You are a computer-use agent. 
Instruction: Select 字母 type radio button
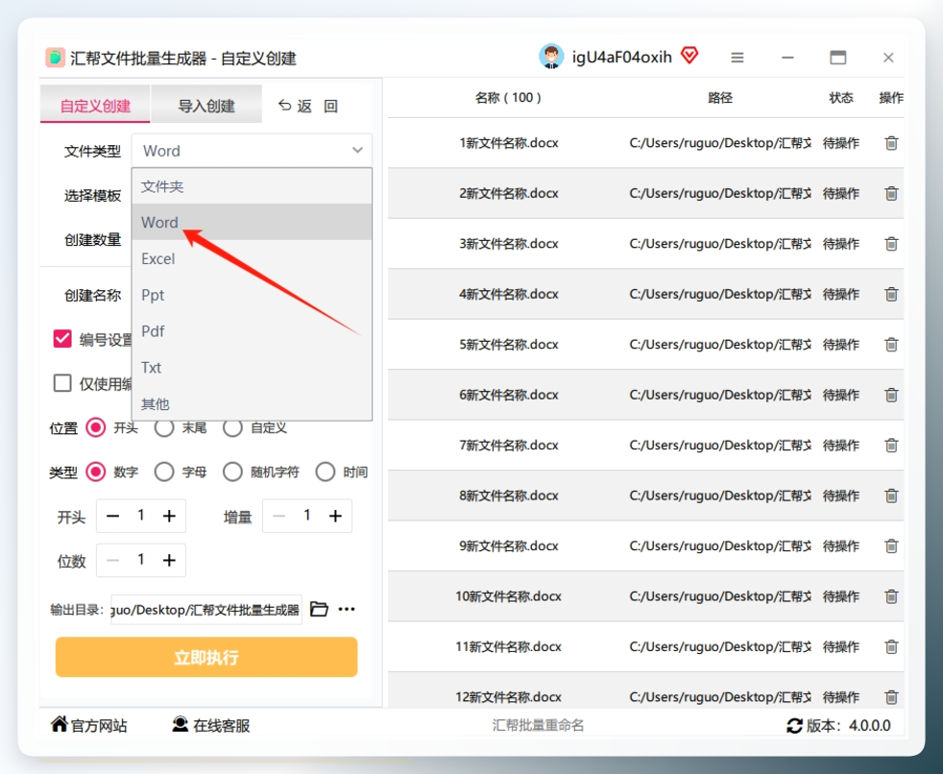tap(164, 472)
